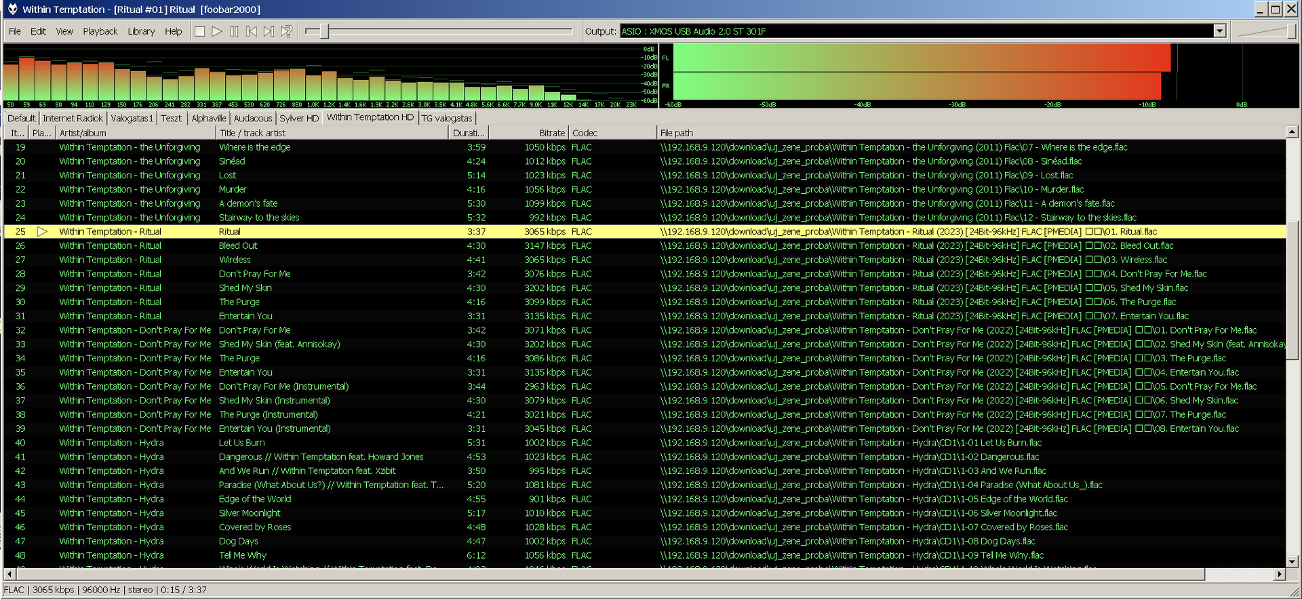The height and width of the screenshot is (600, 1302).
Task: Sort by the Codec column header
Action: (613, 133)
